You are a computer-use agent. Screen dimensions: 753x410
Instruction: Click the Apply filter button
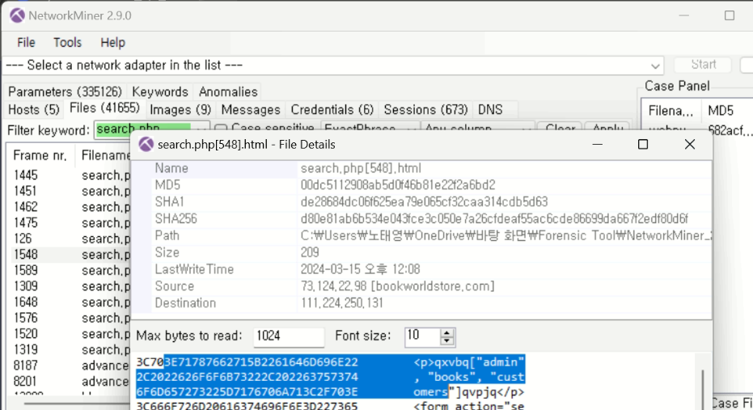click(x=608, y=129)
